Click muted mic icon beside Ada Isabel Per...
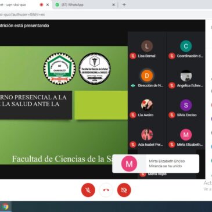Screen dimensions: 212x212 coord(133,145)
